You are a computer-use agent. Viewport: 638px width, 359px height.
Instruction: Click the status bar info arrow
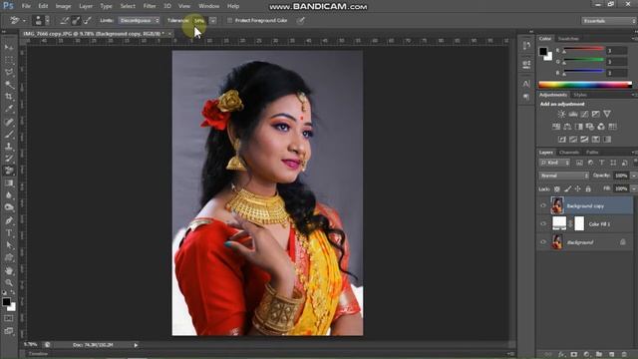[136, 345]
